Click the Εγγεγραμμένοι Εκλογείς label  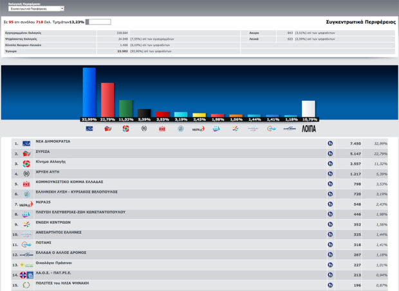[x=23, y=33]
